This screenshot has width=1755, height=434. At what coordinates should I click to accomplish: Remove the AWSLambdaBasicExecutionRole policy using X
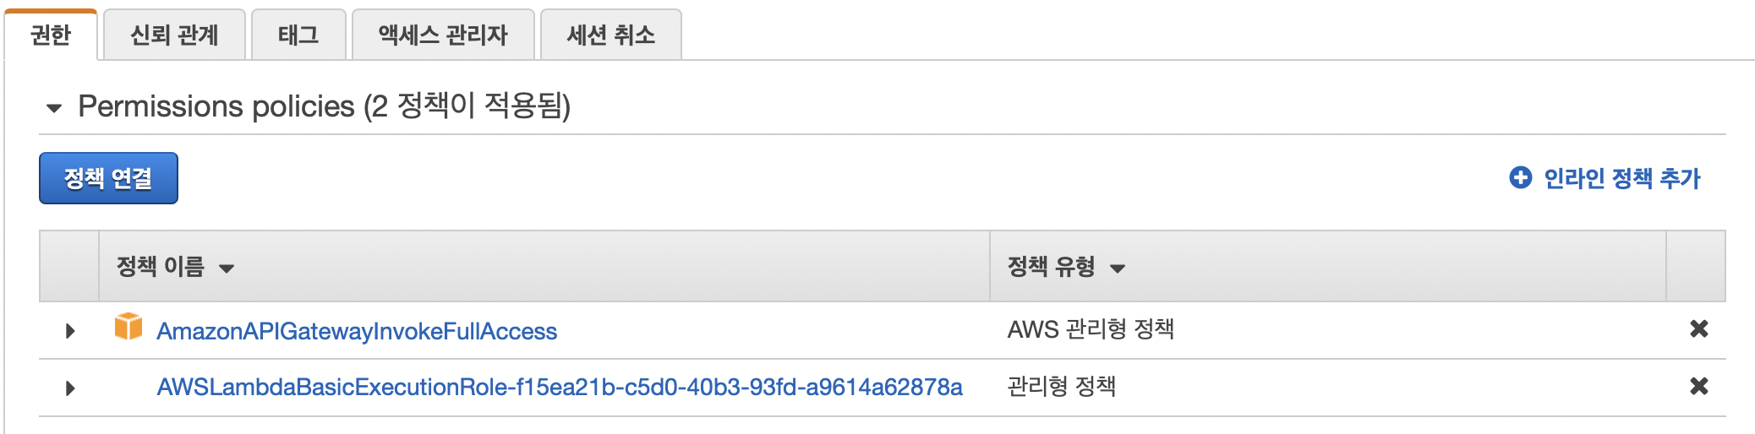[x=1698, y=387]
